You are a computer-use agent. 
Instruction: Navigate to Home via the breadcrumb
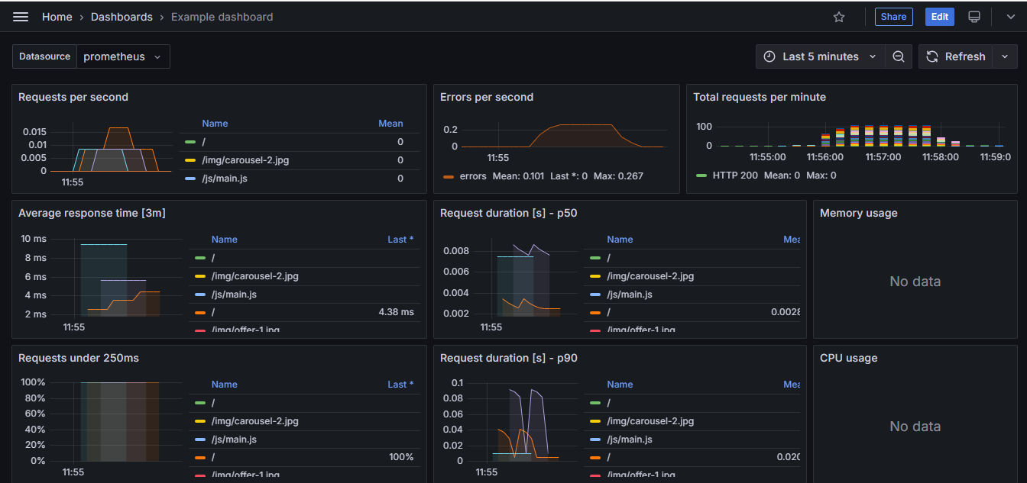pyautogui.click(x=57, y=16)
